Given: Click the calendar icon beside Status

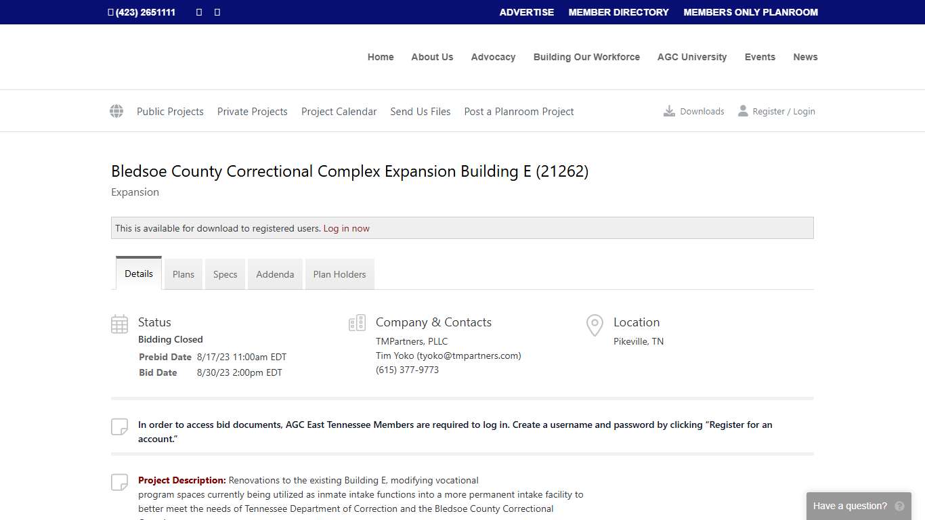Looking at the screenshot, I should click(119, 323).
